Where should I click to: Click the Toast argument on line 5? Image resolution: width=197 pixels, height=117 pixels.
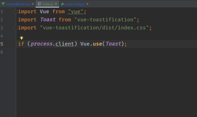(x=113, y=44)
